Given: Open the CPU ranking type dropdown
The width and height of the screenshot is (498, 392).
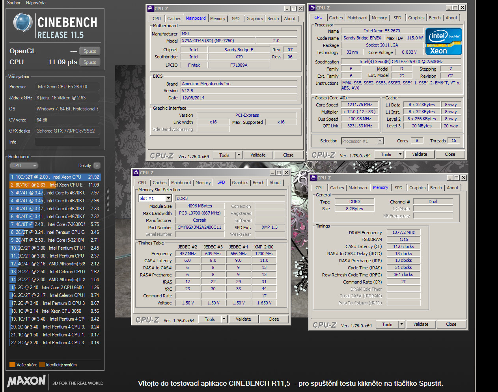Looking at the screenshot, I should click(24, 166).
